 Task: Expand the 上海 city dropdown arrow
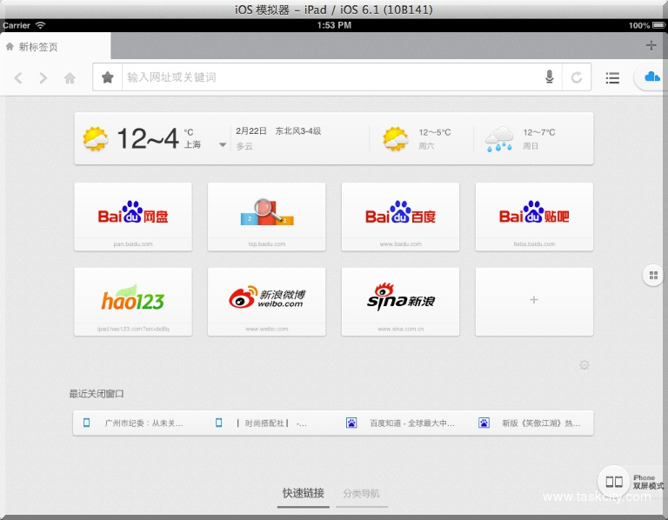(x=223, y=145)
